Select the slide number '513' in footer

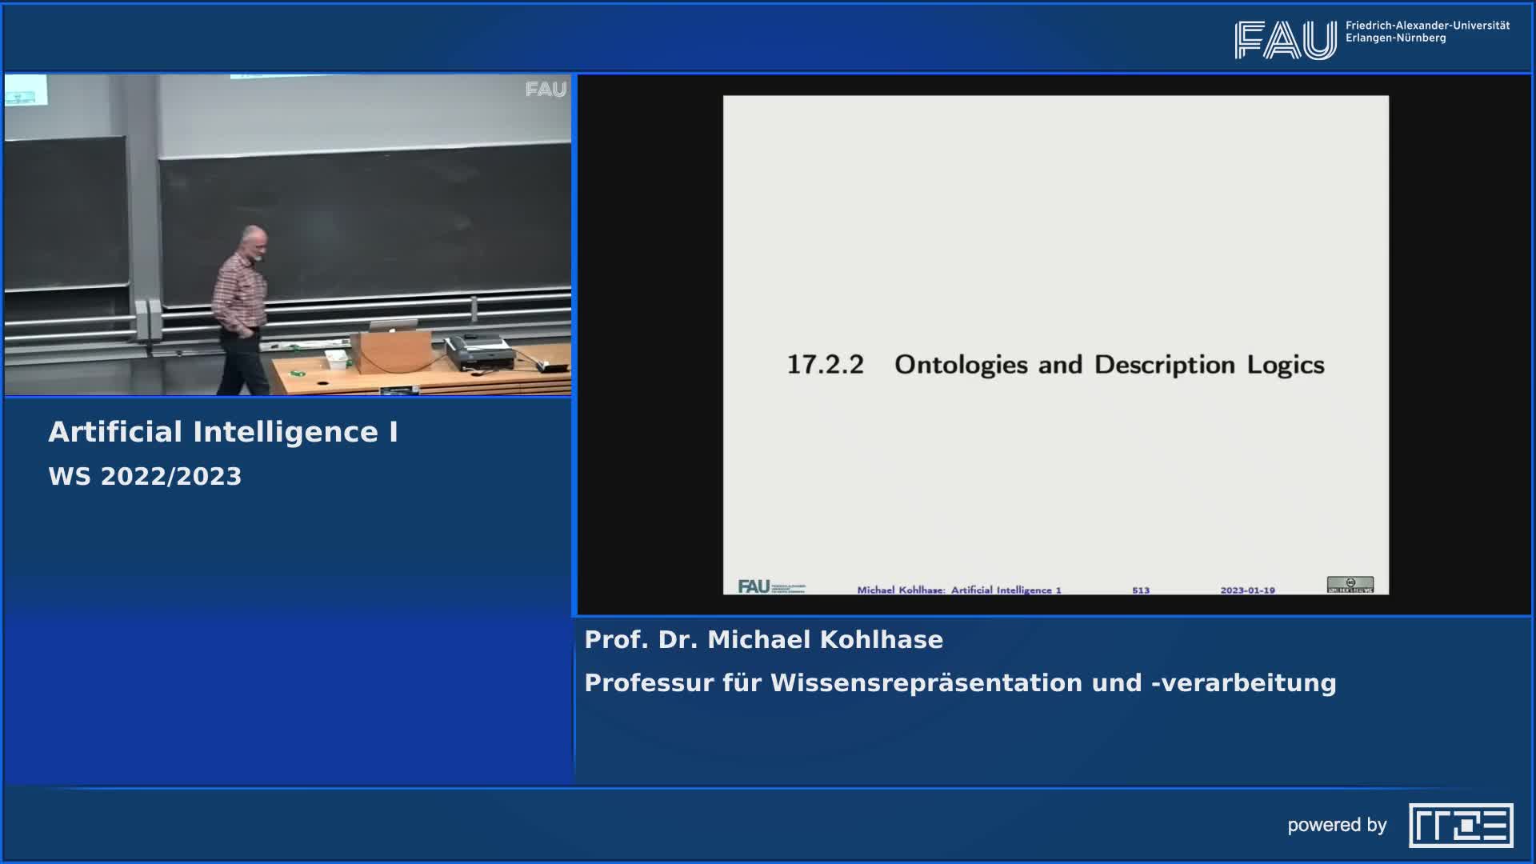pos(1142,589)
